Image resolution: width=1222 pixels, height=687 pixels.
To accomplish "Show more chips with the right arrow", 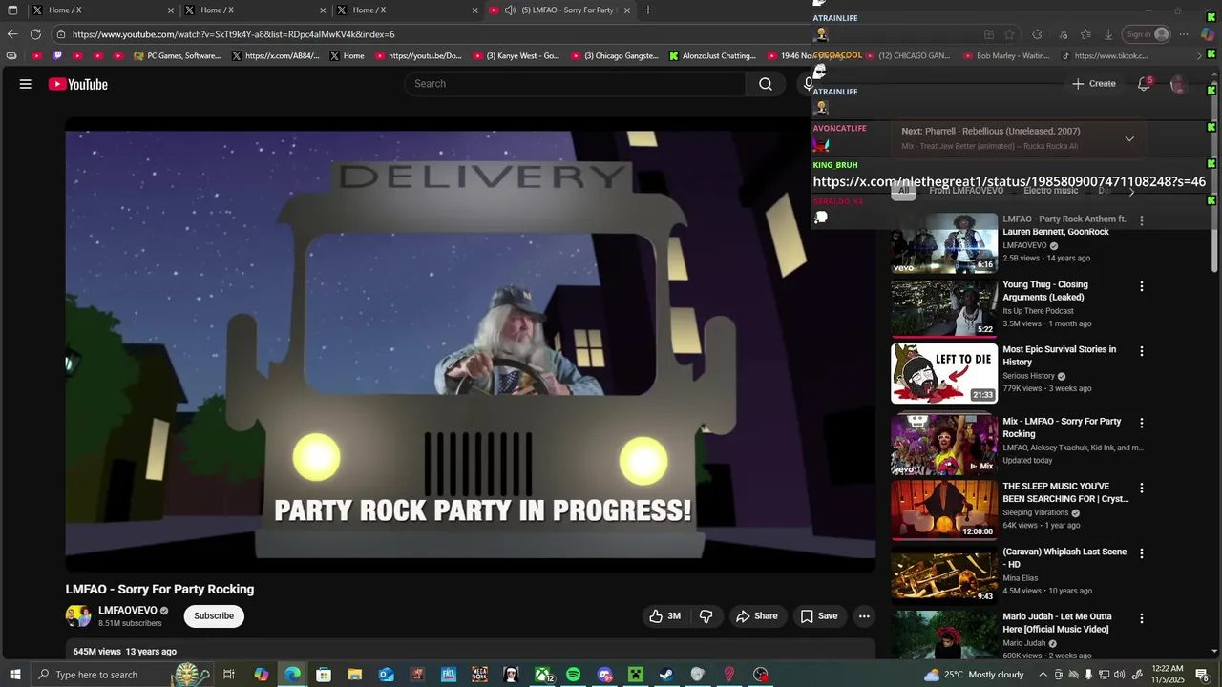I will 1131,192.
